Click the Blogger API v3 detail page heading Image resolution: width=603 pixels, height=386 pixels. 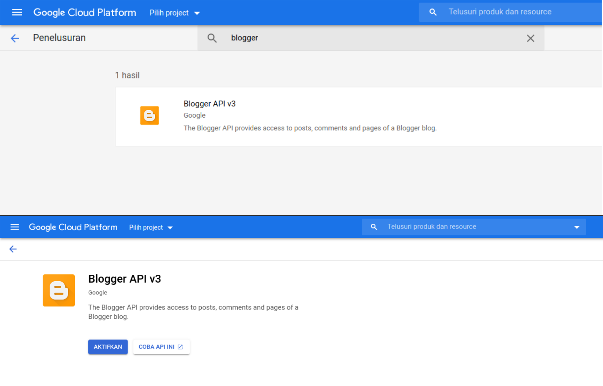tap(124, 279)
